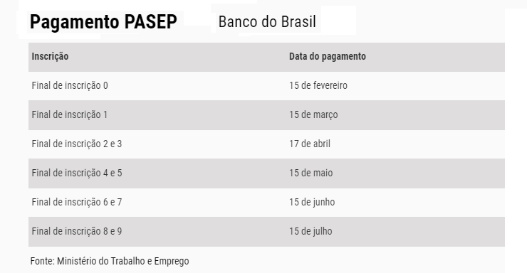The width and height of the screenshot is (527, 273).
Task: Select the Final de inscrição 1 row
Action: pos(266,115)
